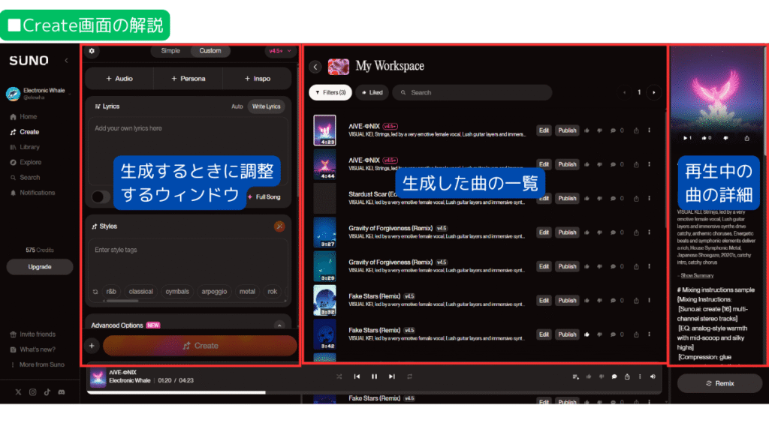Click the Remix button
769x432 pixels.
pyautogui.click(x=719, y=383)
